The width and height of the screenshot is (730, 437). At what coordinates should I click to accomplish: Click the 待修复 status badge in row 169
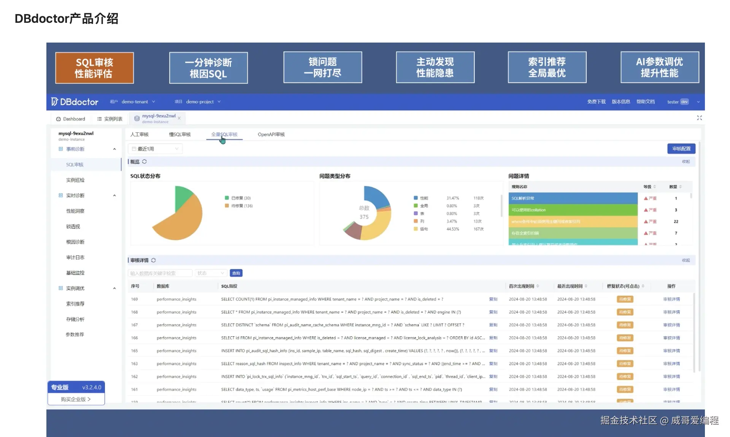pyautogui.click(x=625, y=299)
